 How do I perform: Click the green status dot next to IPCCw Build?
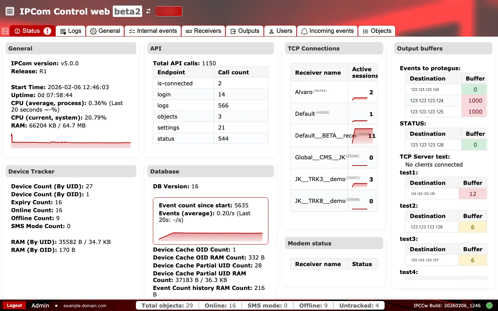click(x=490, y=305)
